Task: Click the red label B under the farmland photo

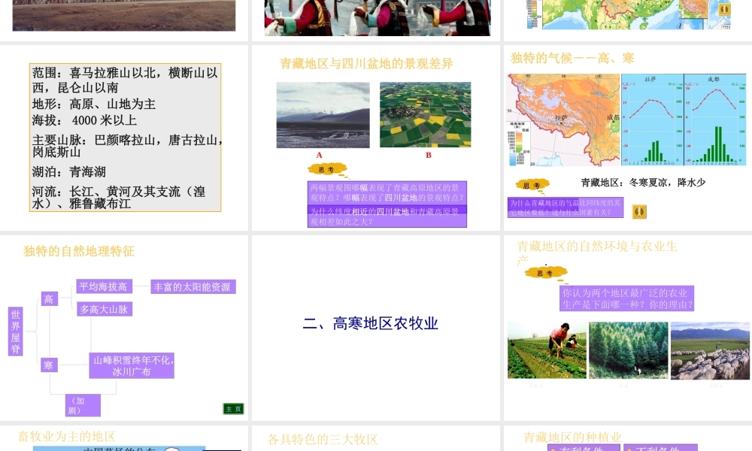Action: 429,156
